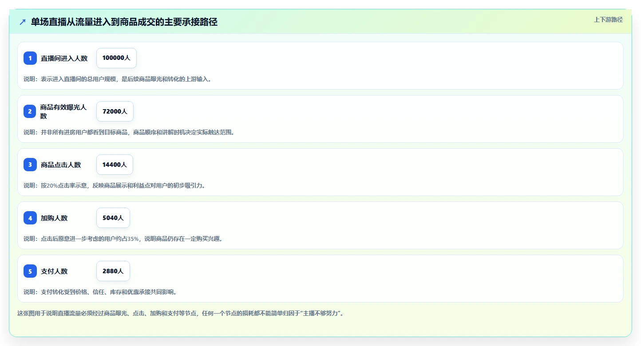Click the 支付人数 label
This screenshot has height=346, width=641.
click(x=54, y=271)
